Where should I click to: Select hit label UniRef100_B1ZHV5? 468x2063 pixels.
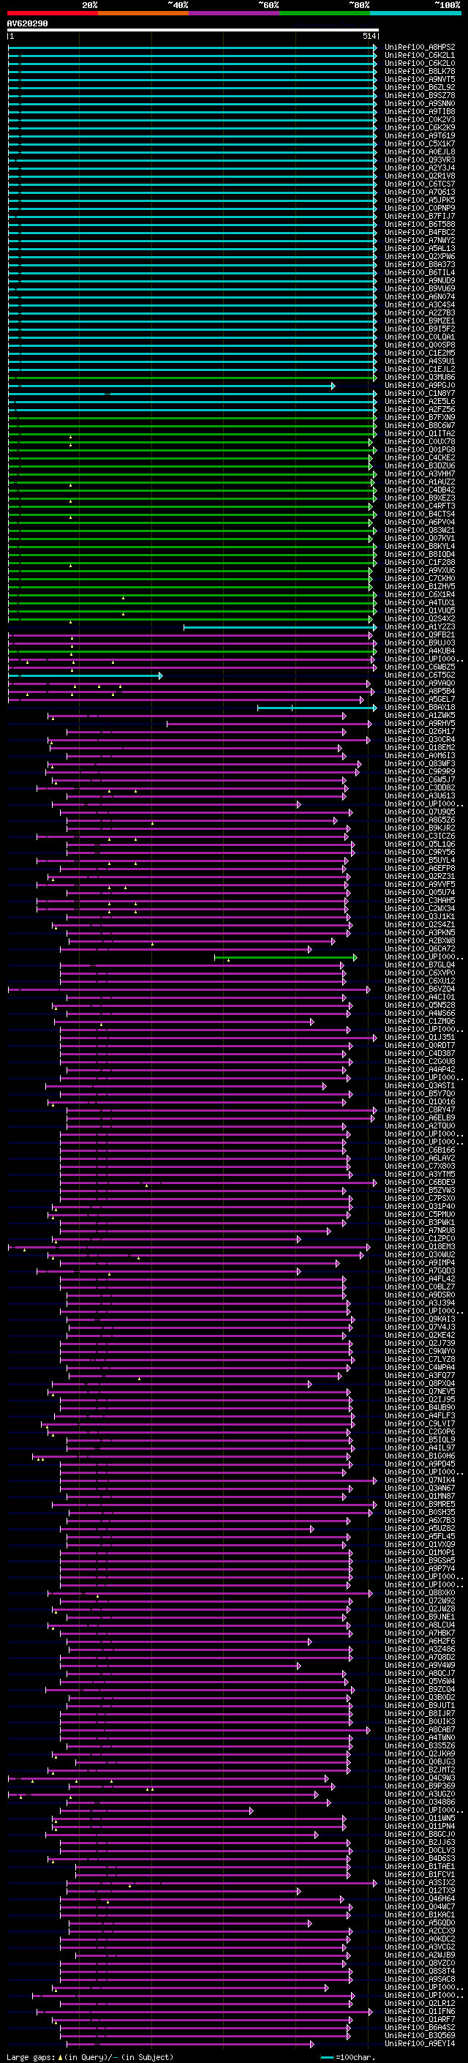pos(420,586)
